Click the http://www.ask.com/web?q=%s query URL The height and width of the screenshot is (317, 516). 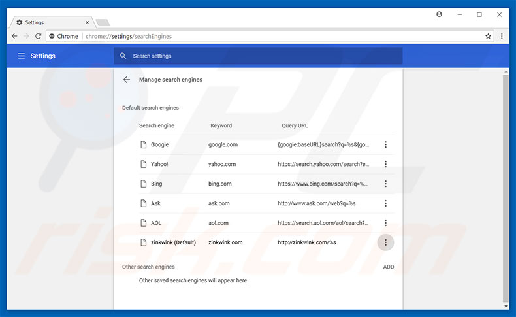pos(317,203)
